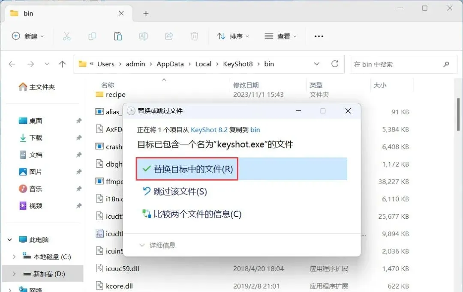Click KeyShot8 in the address path
Image resolution: width=463 pixels, height=292 pixels.
pos(238,64)
